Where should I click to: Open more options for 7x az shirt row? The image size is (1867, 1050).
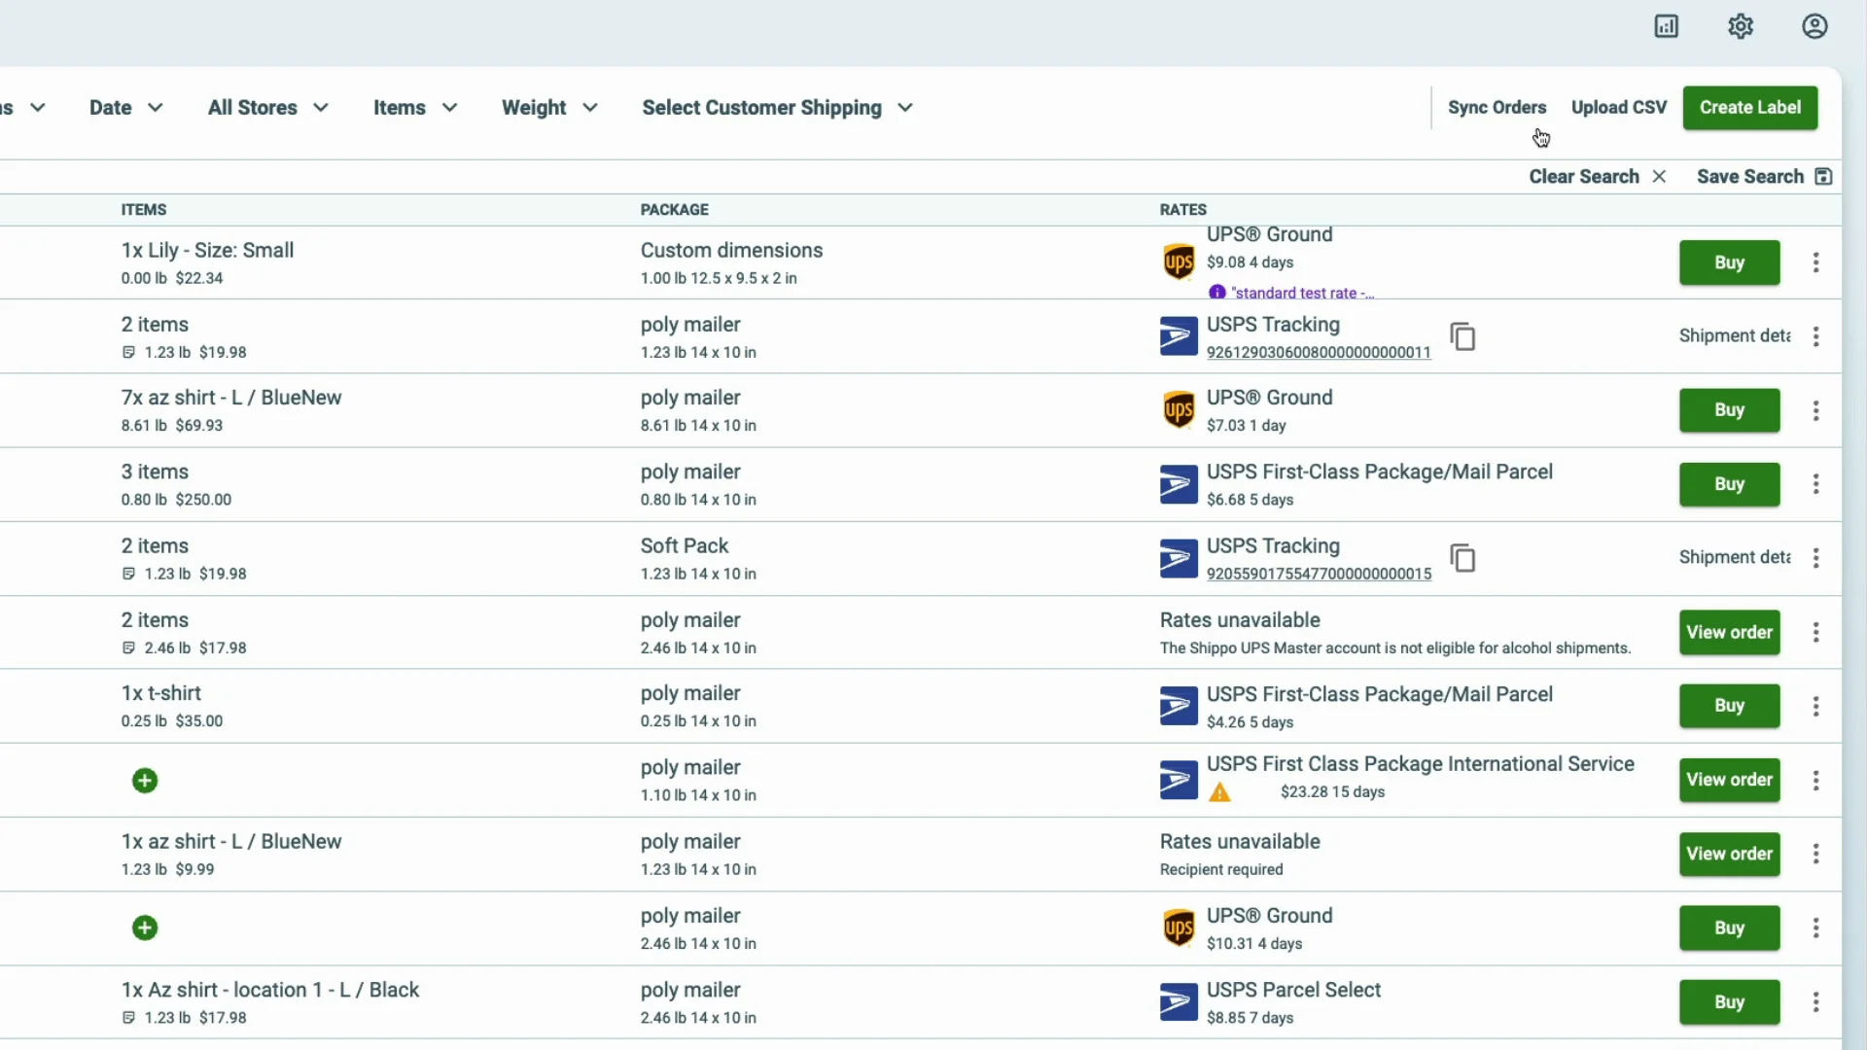click(1815, 410)
